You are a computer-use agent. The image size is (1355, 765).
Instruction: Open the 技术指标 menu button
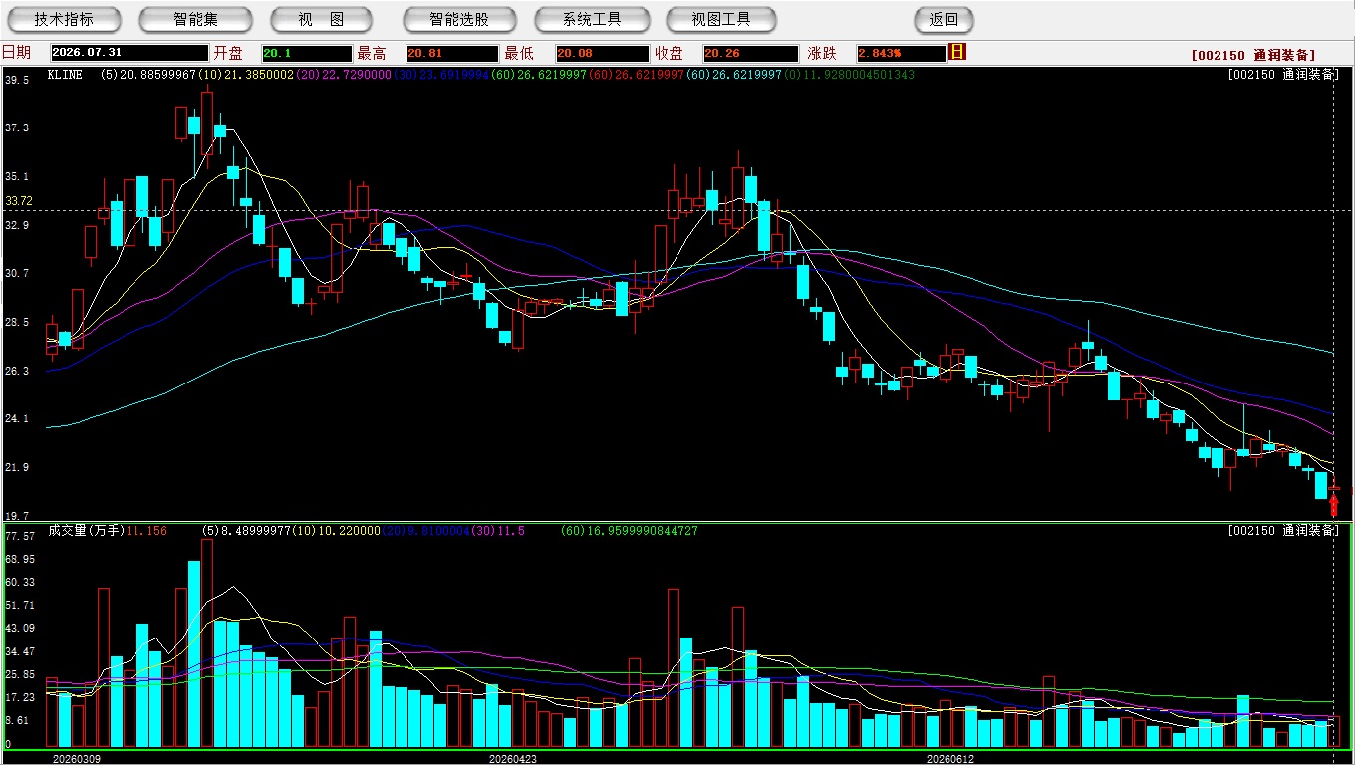tap(64, 19)
